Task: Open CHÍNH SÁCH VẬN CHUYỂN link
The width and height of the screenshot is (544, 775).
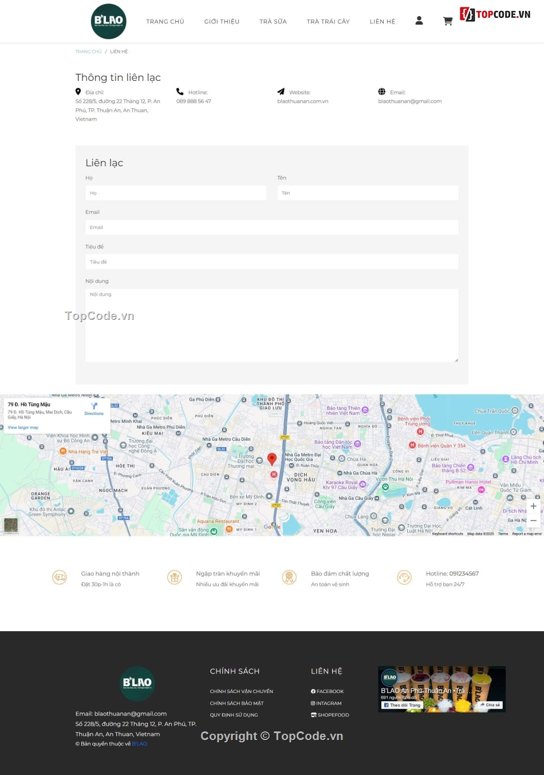Action: (242, 691)
